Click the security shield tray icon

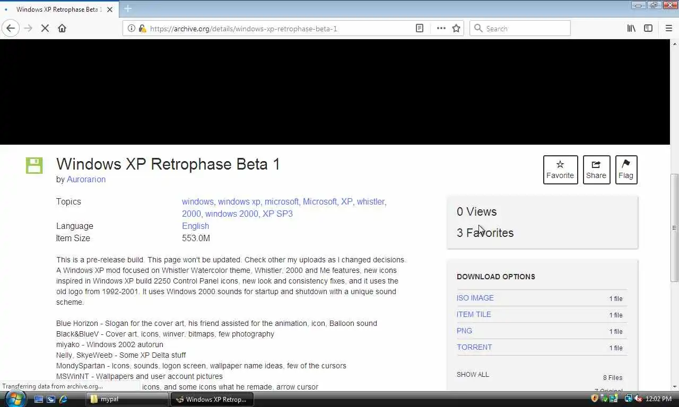tap(594, 399)
